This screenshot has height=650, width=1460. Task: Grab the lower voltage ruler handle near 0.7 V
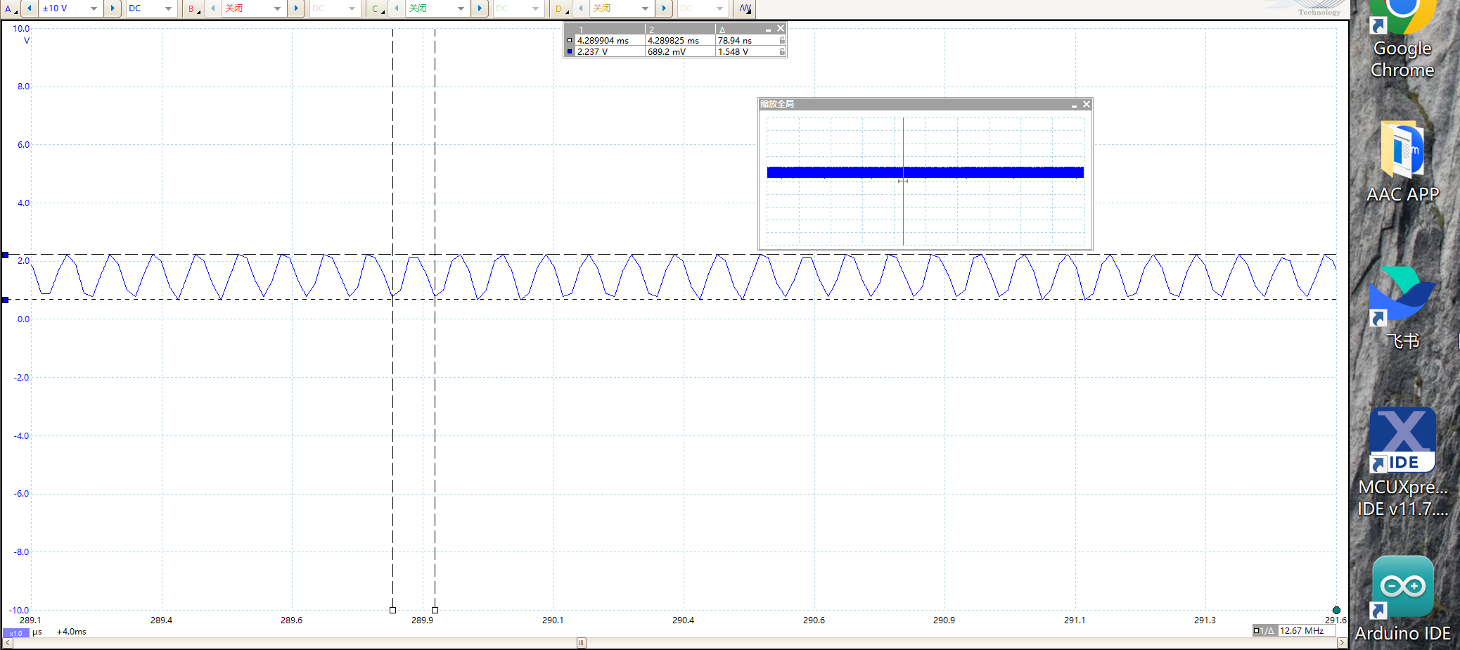coord(5,300)
